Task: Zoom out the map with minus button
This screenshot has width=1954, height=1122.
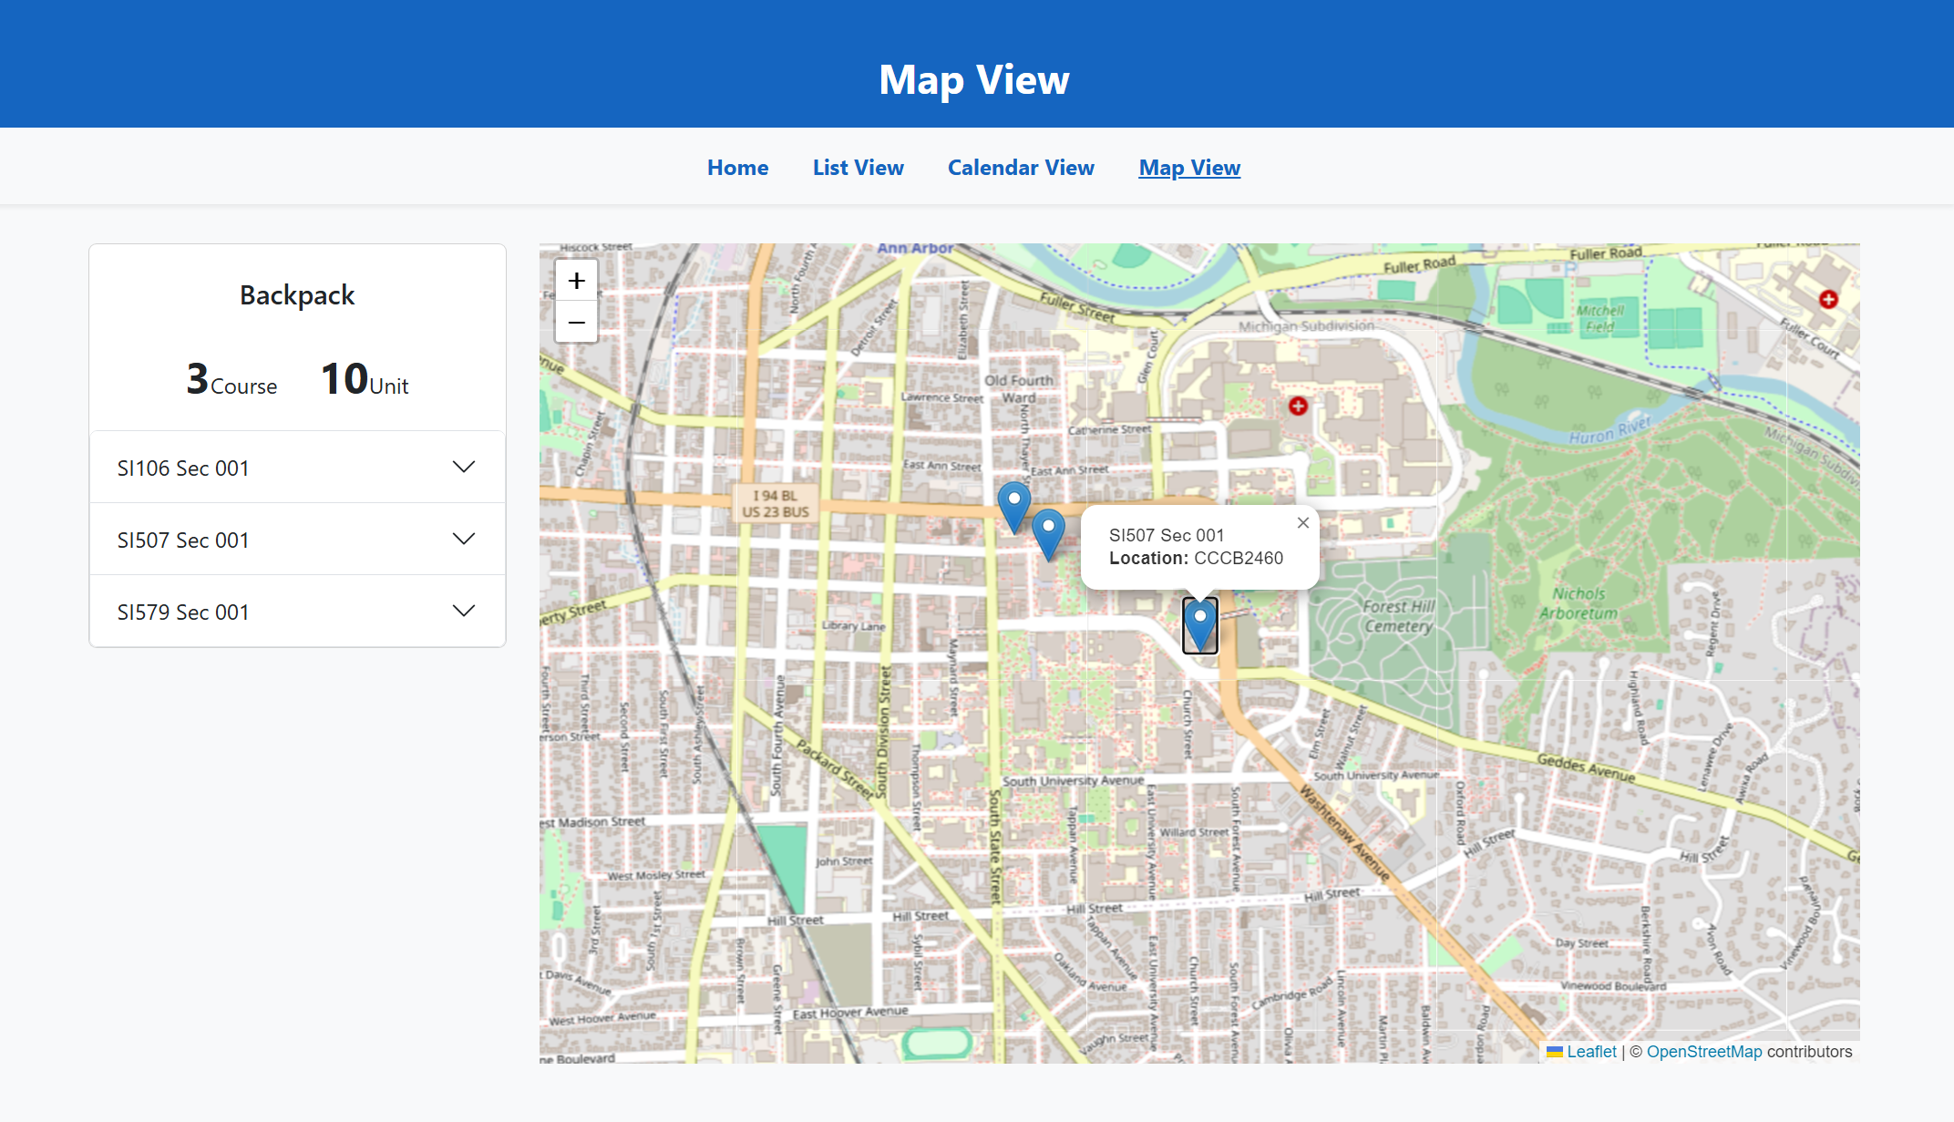Action: coord(576,323)
